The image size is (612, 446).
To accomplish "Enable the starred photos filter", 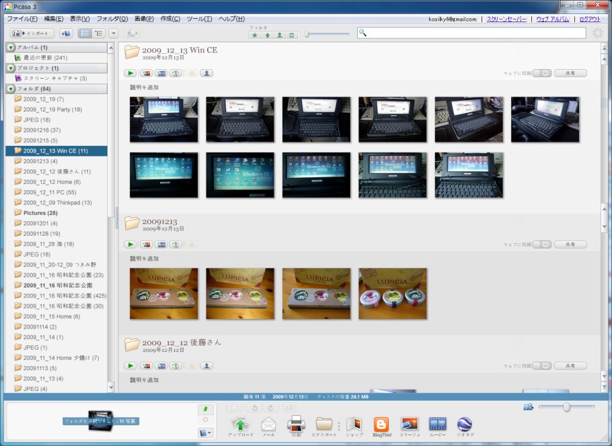I will point(254,34).
